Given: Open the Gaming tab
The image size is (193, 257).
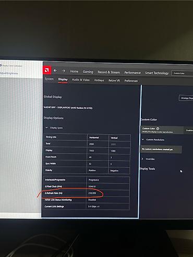Looking at the screenshot, I should (88, 71).
